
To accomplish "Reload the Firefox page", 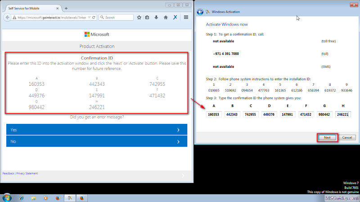I will (x=94, y=18).
